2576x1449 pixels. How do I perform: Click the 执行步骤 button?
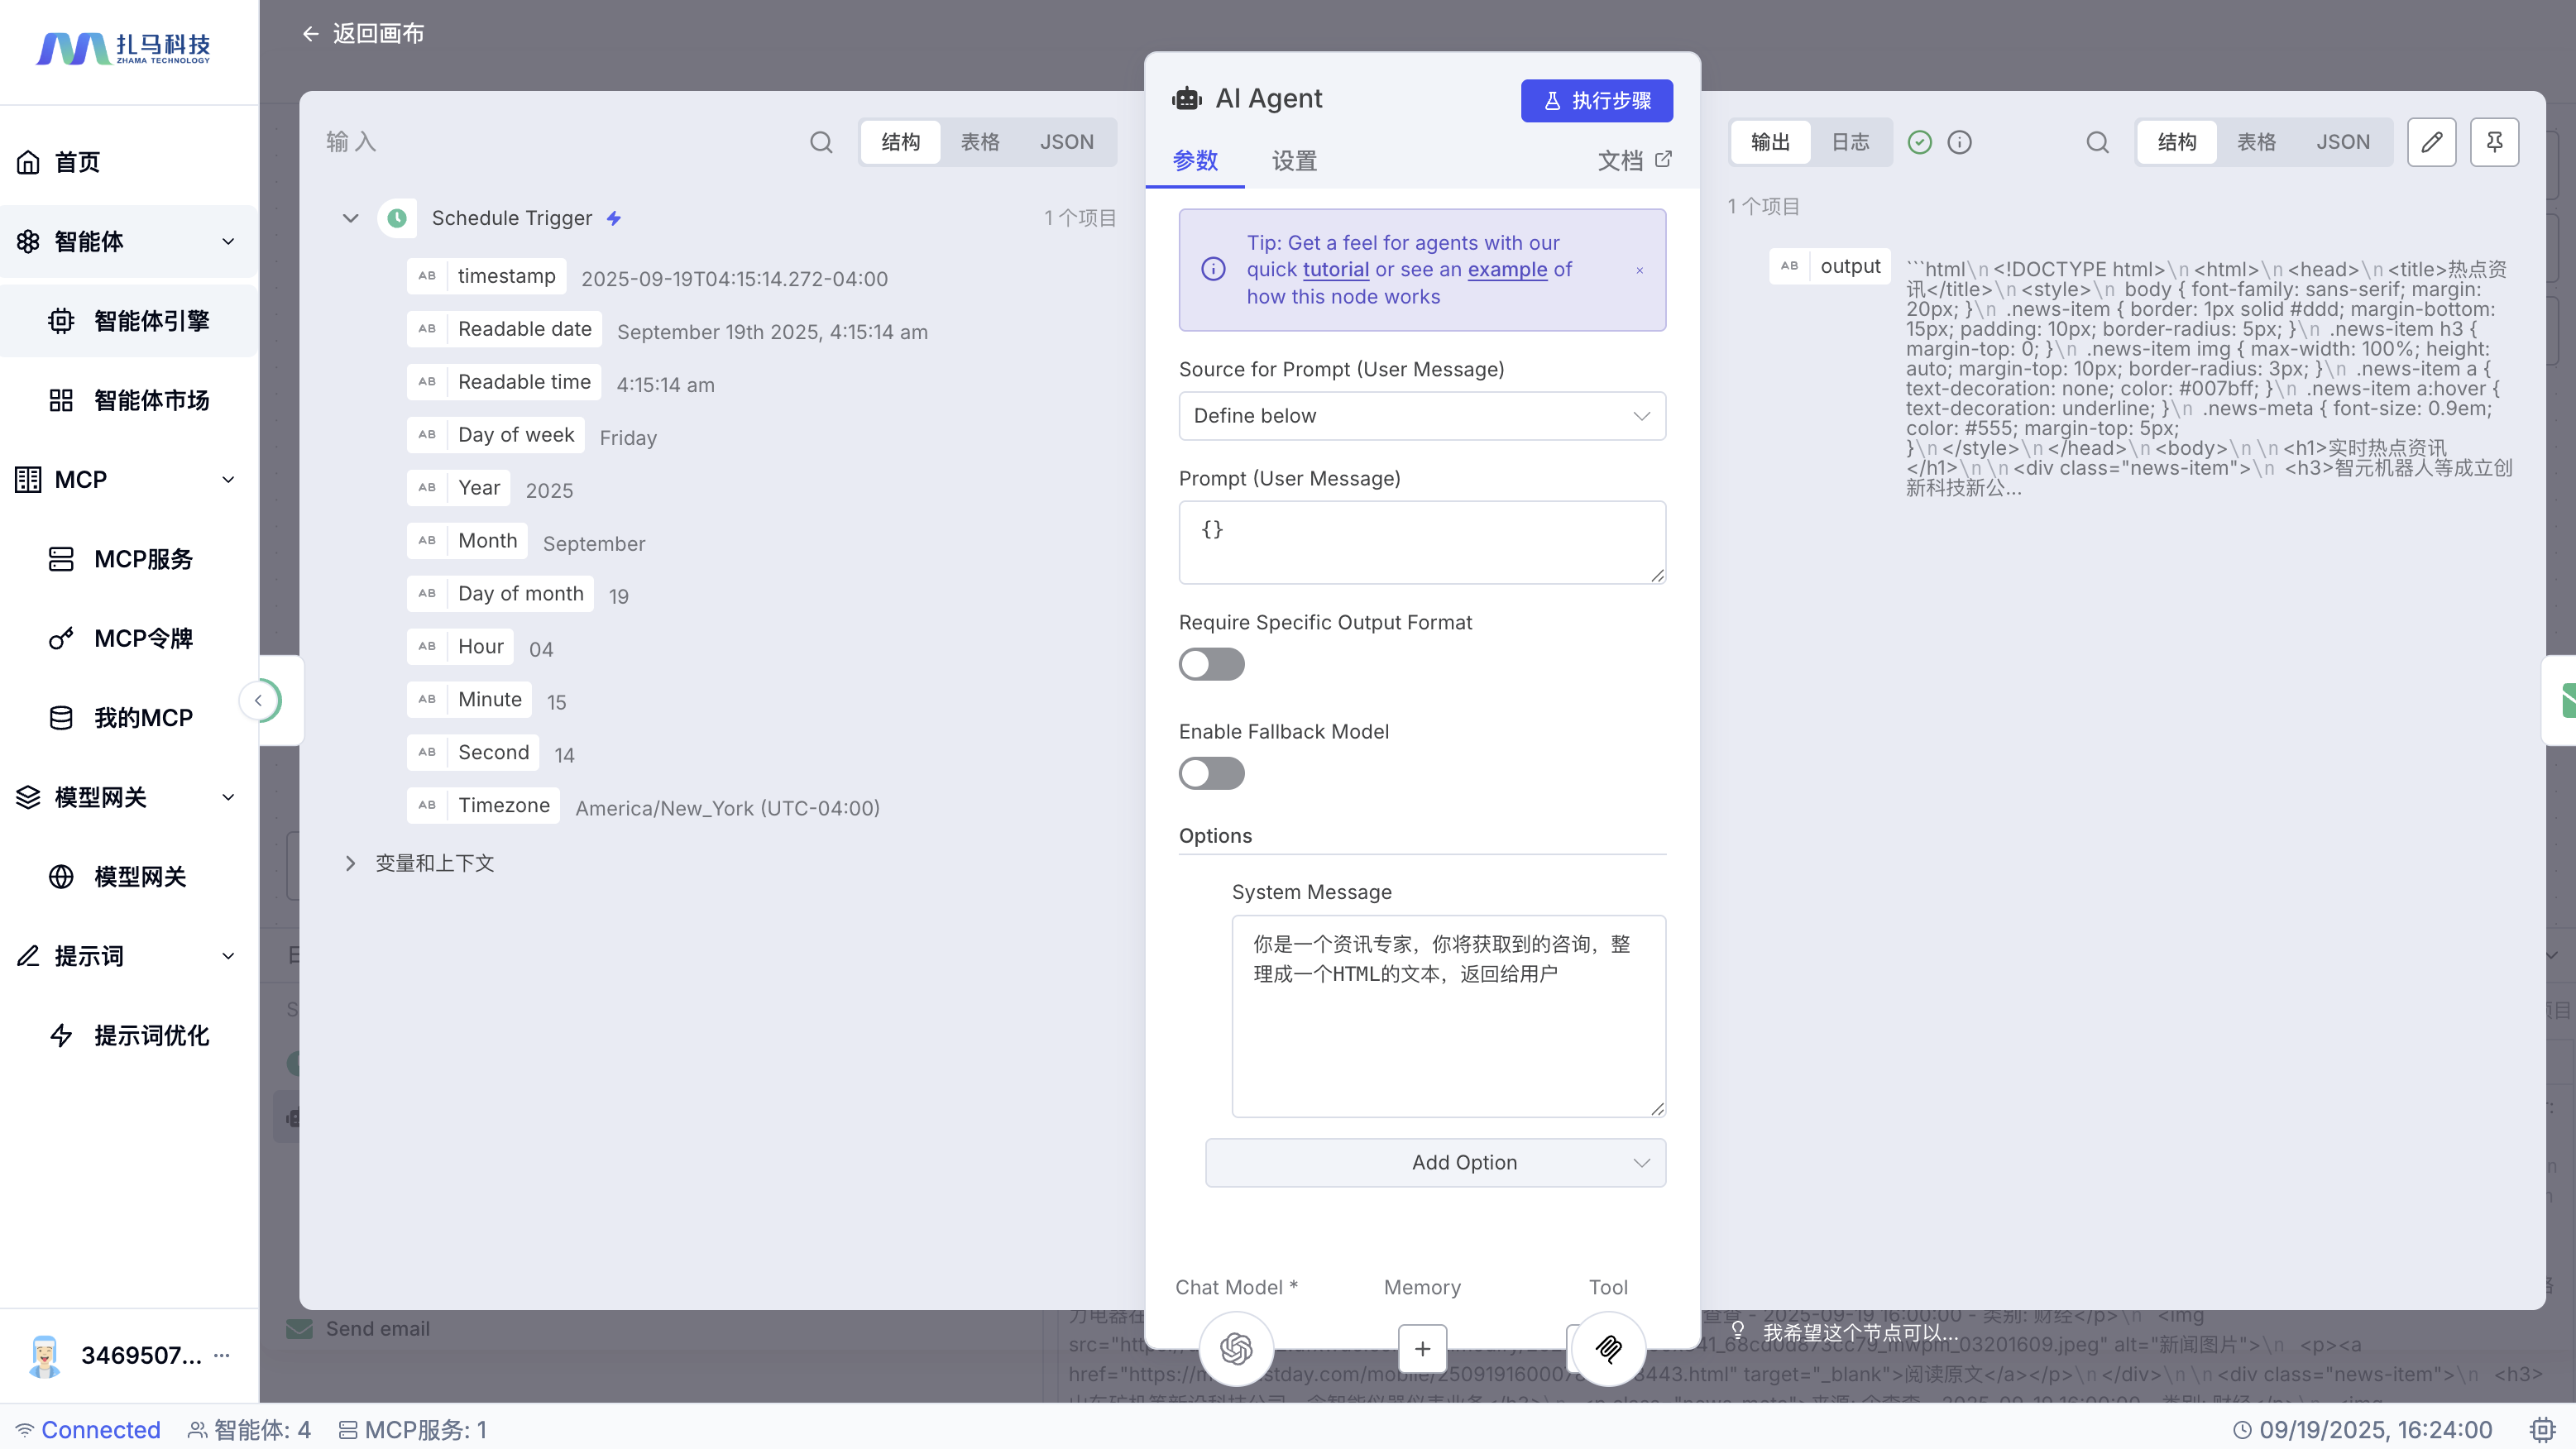pos(1596,101)
